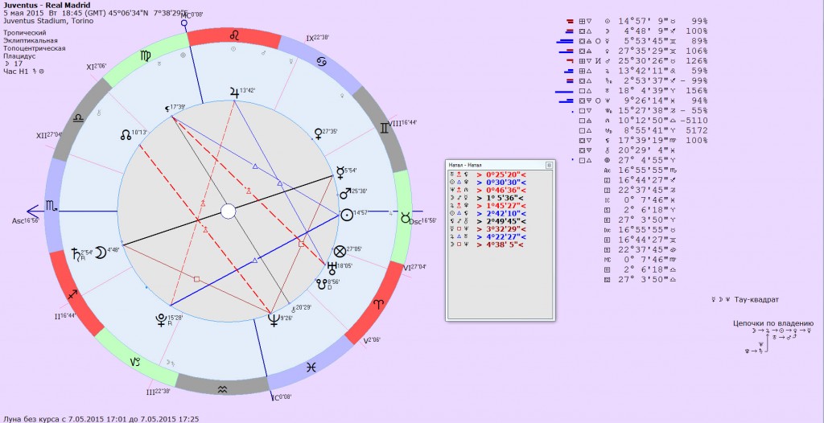Click the Lilith glyph at 17°39'
The width and height of the screenshot is (824, 423).
click(x=167, y=109)
